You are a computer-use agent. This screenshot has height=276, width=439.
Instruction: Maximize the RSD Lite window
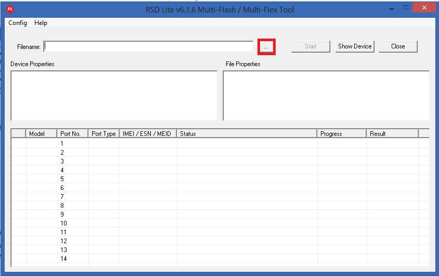coord(405,8)
